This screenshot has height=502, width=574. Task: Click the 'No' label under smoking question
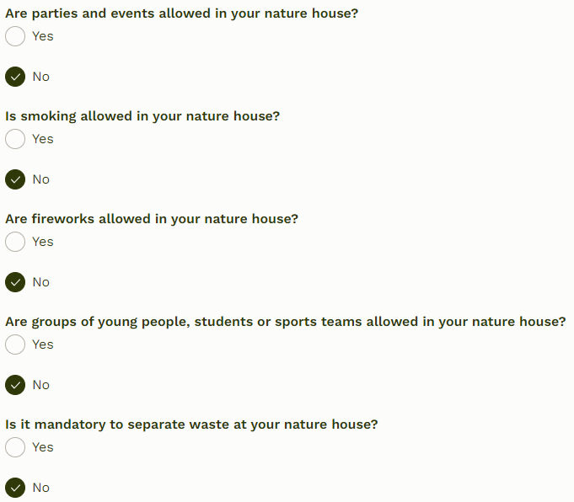coord(41,179)
